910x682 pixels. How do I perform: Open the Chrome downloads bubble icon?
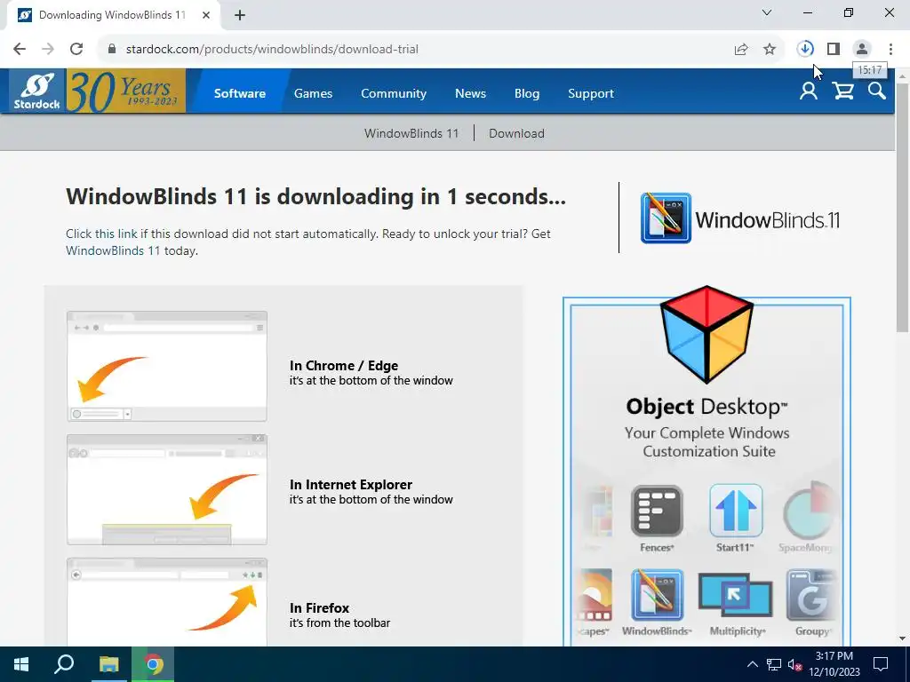pos(805,50)
